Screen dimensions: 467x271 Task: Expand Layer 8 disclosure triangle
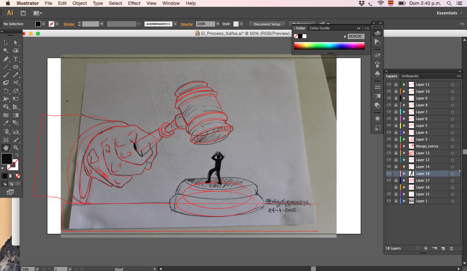click(x=404, y=105)
